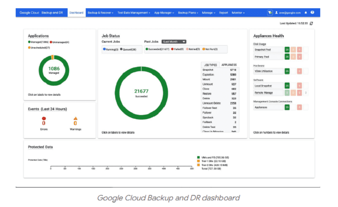The height and width of the screenshot is (207, 338).
Task: Click the Managed(1086) legend label
Action: [38, 42]
